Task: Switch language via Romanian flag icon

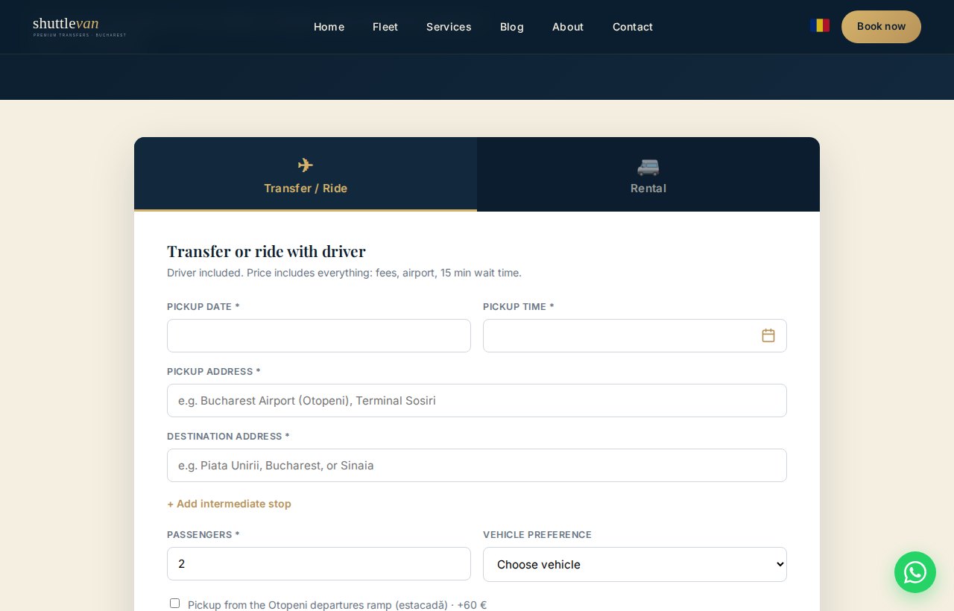Action: [820, 26]
